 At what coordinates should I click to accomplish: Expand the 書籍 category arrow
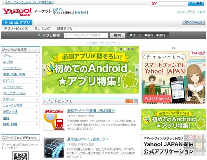pyautogui.click(x=37, y=118)
